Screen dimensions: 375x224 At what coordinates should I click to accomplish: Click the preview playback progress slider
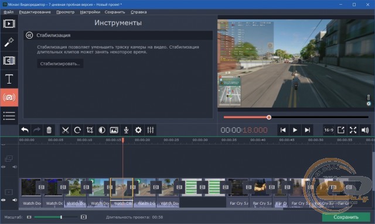(x=296, y=117)
